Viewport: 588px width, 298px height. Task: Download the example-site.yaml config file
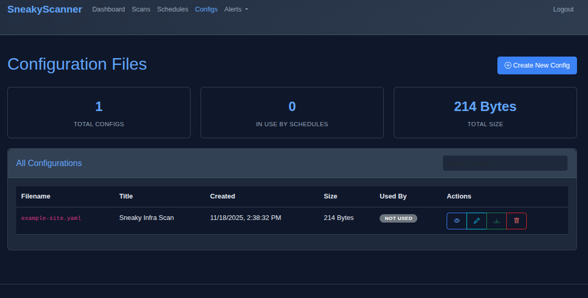click(x=496, y=221)
